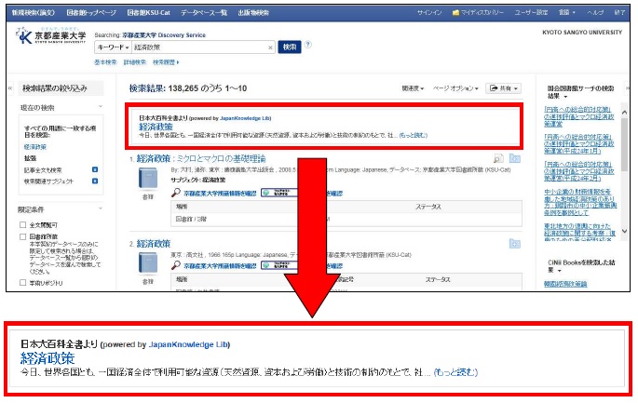Open 図書館トップページ in top menu
This screenshot has width=638, height=403.
pyautogui.click(x=91, y=13)
